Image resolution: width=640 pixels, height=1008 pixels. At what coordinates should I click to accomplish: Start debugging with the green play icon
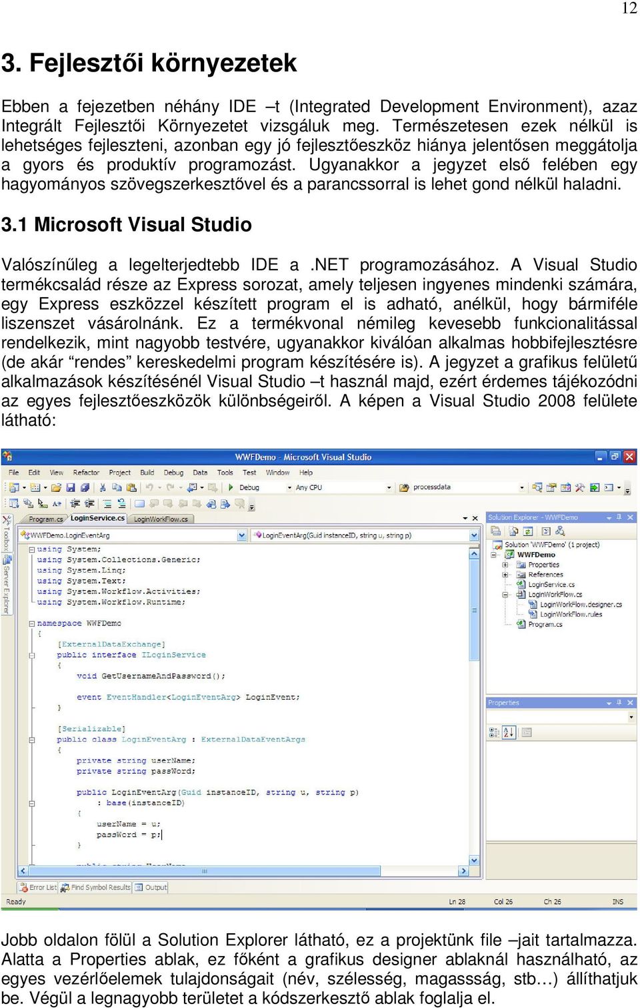coord(231,487)
